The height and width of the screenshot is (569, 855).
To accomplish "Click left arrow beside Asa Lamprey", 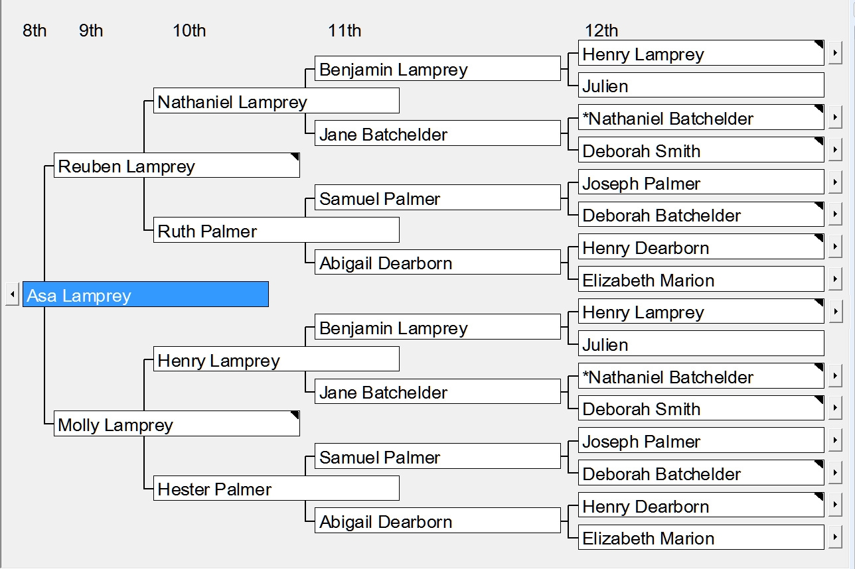I will tap(11, 294).
